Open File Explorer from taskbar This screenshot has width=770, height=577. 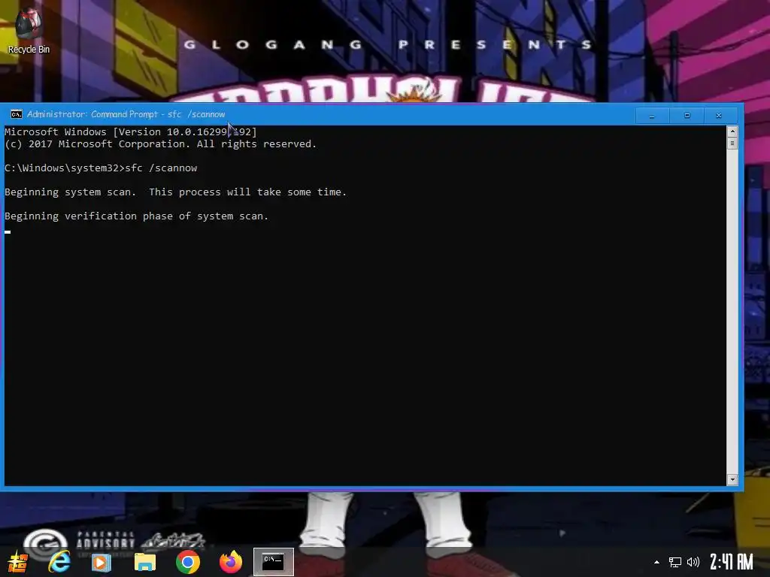click(145, 562)
